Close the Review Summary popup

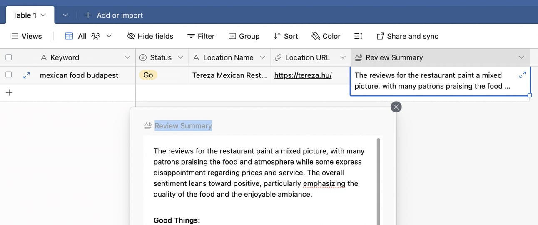click(x=396, y=107)
